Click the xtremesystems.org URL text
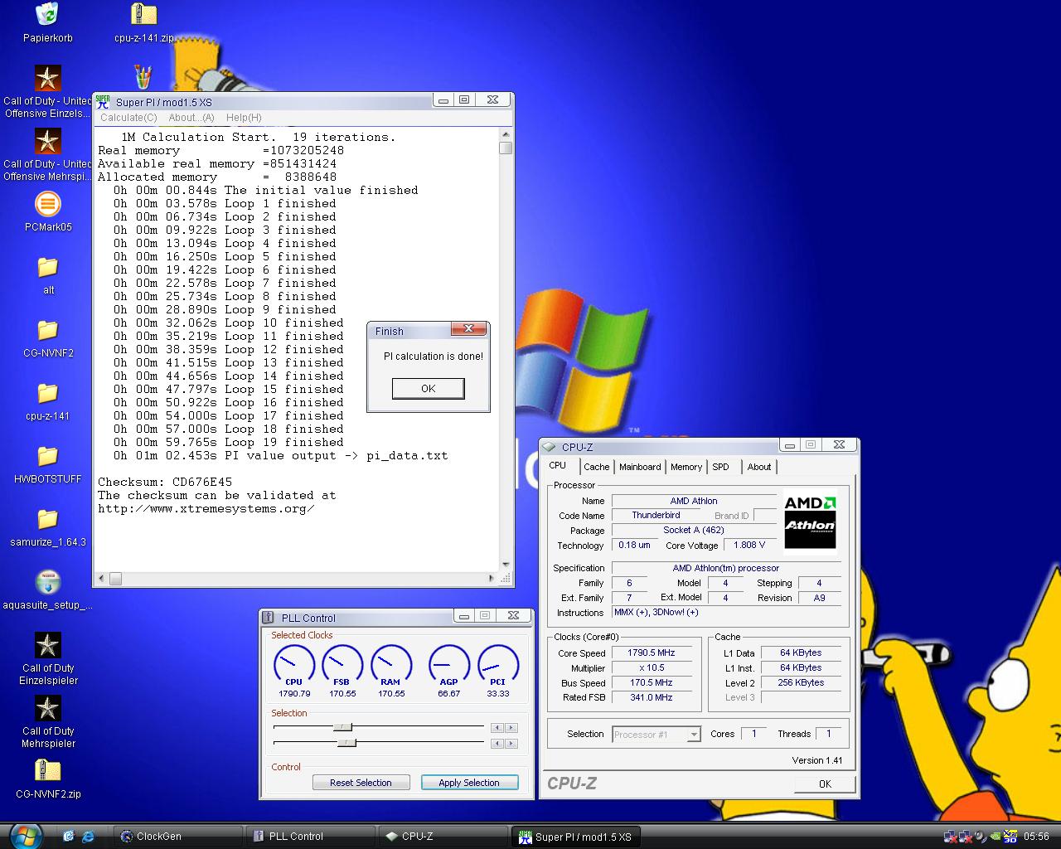The width and height of the screenshot is (1061, 849). [206, 508]
